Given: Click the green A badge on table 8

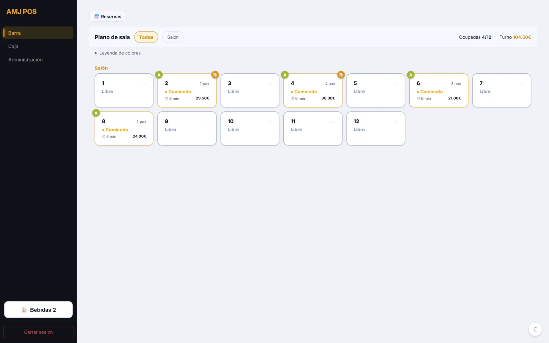Looking at the screenshot, I should tap(96, 113).
